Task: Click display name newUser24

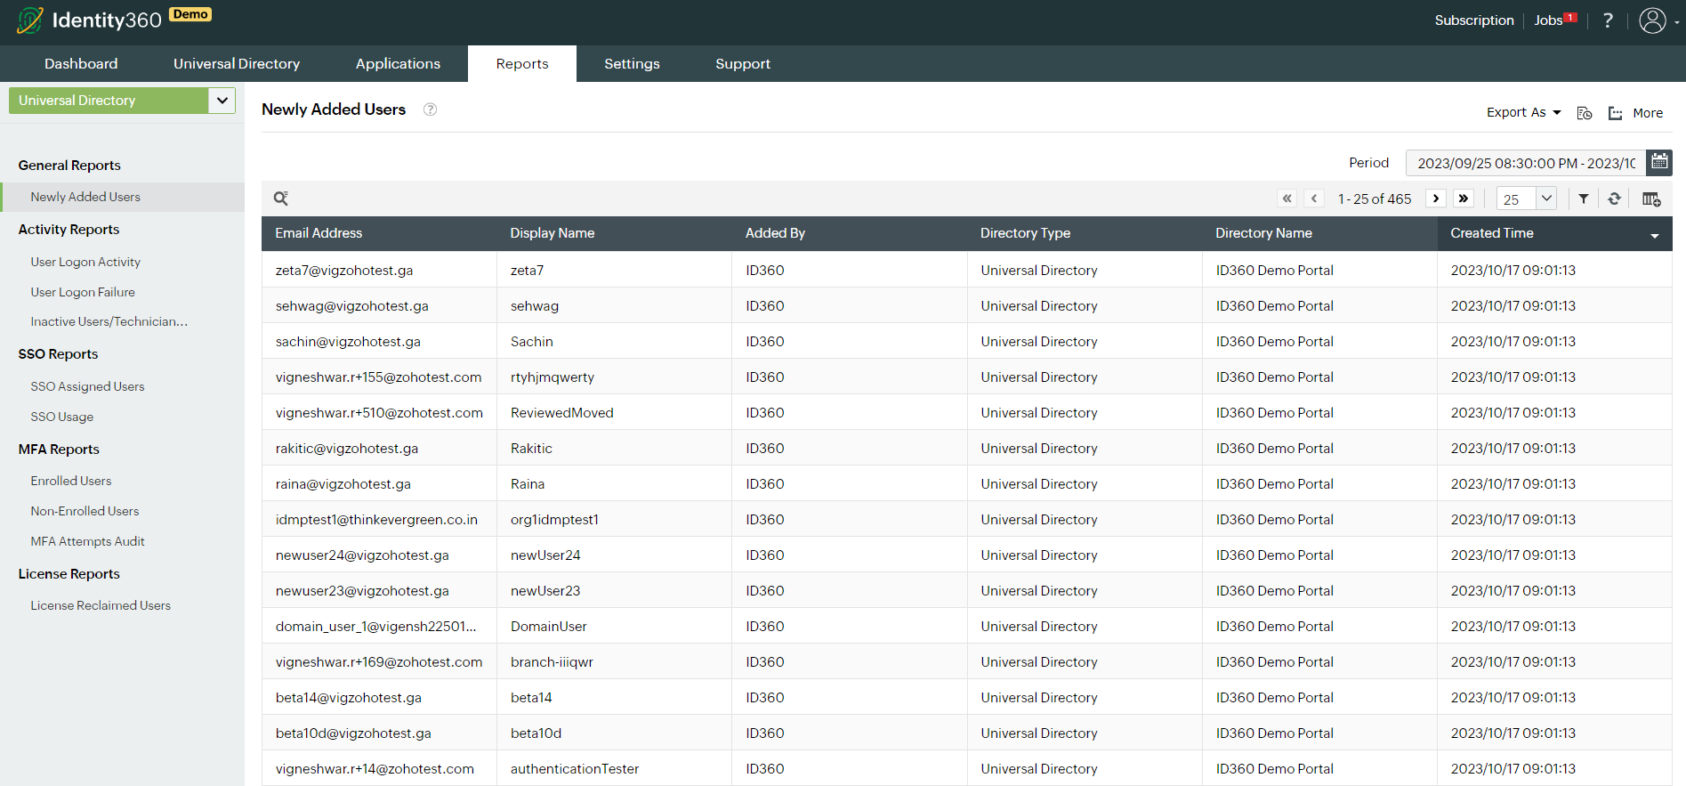Action: click(545, 555)
